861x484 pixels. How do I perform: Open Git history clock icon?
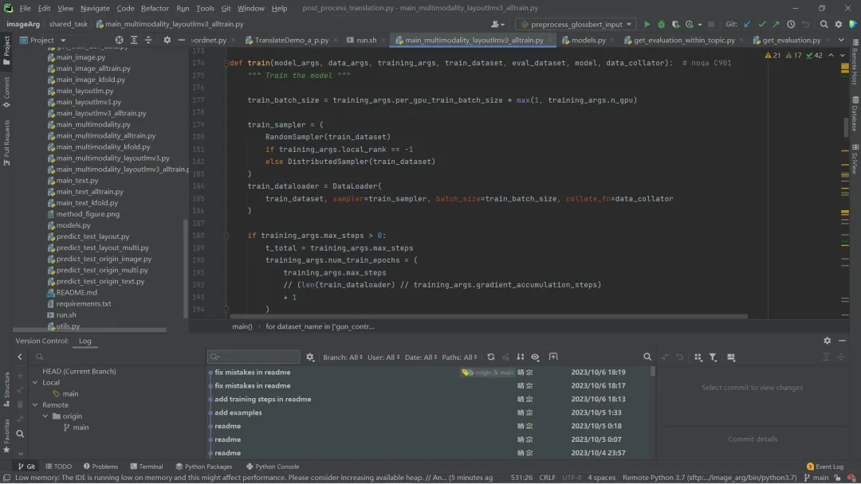pyautogui.click(x=791, y=24)
